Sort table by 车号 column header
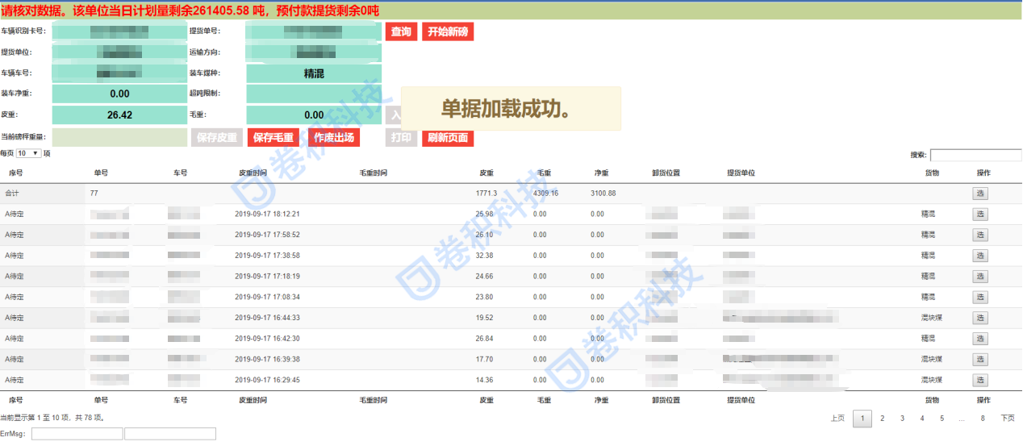The height and width of the screenshot is (446, 1023). click(x=180, y=173)
